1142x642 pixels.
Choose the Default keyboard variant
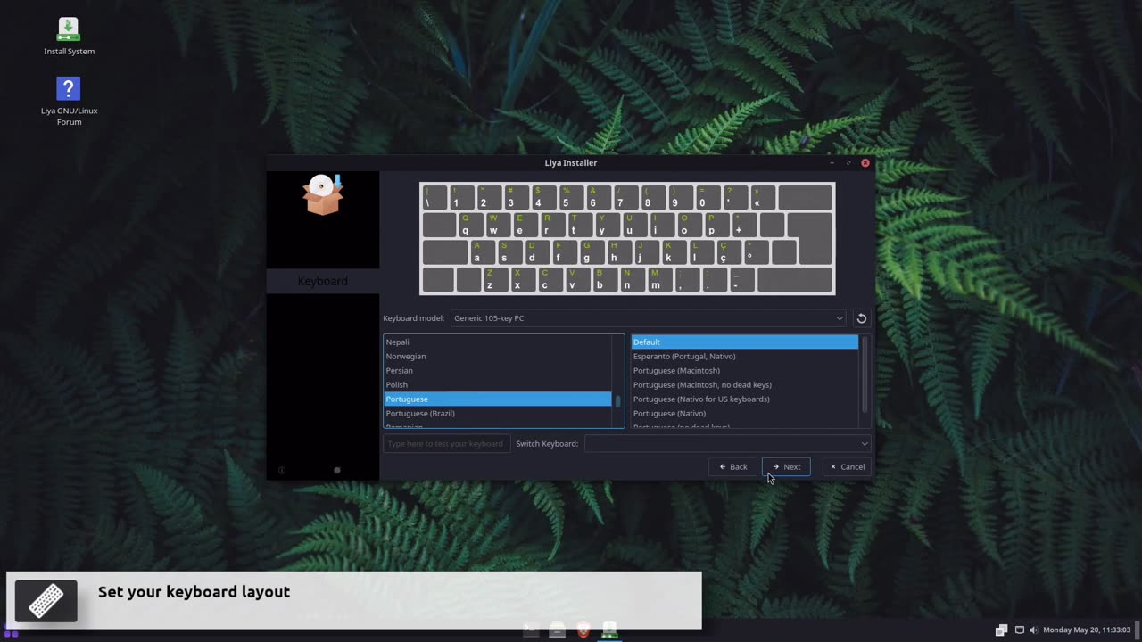(744, 342)
